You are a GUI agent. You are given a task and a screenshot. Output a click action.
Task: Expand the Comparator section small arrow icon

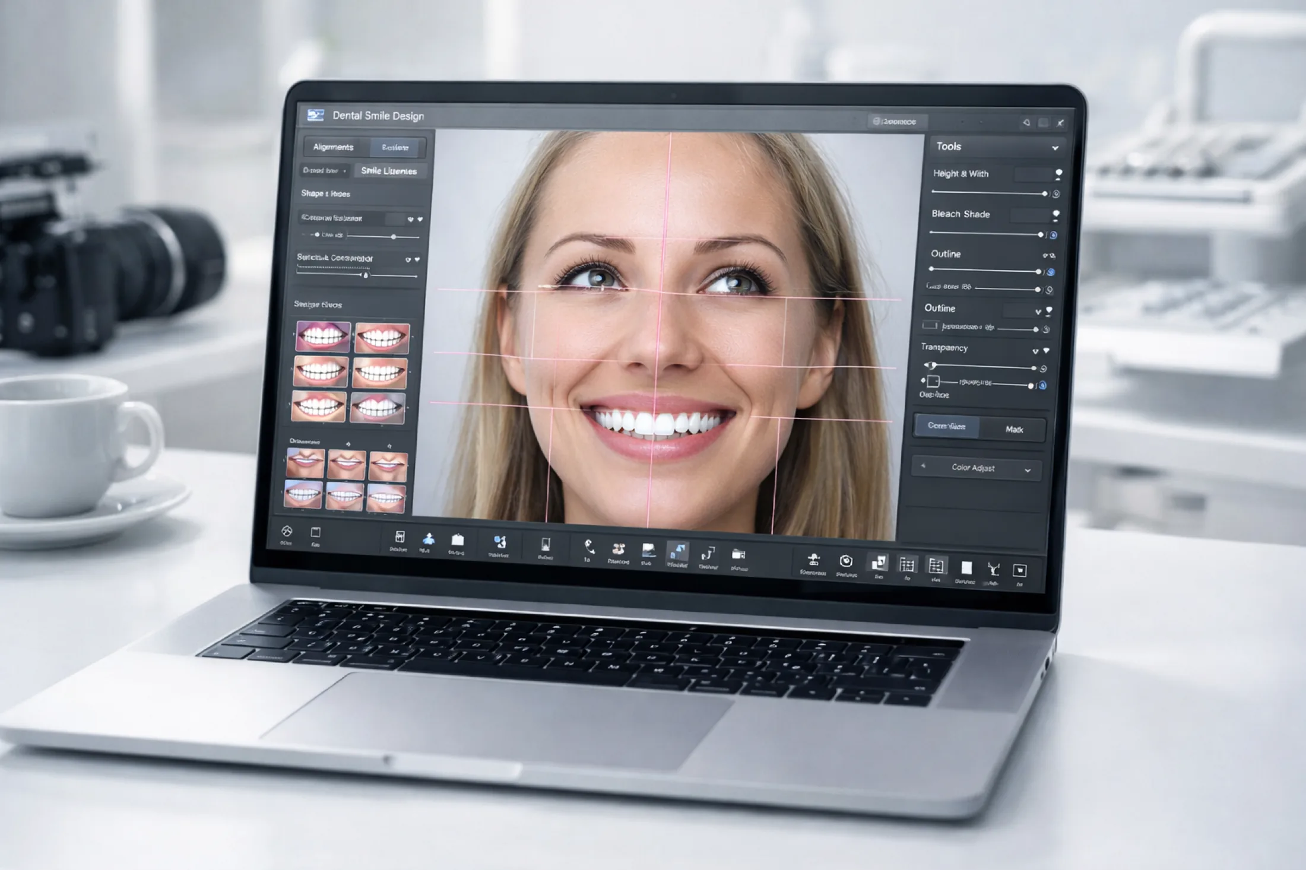(x=408, y=259)
